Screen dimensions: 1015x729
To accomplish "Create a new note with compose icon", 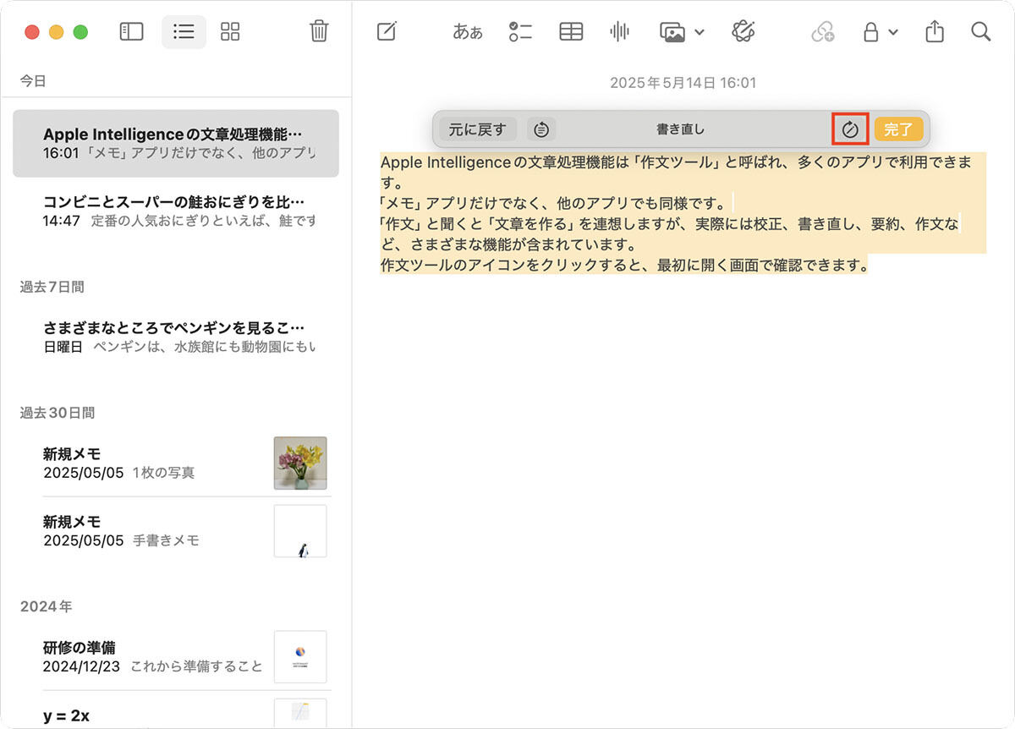I will point(387,32).
